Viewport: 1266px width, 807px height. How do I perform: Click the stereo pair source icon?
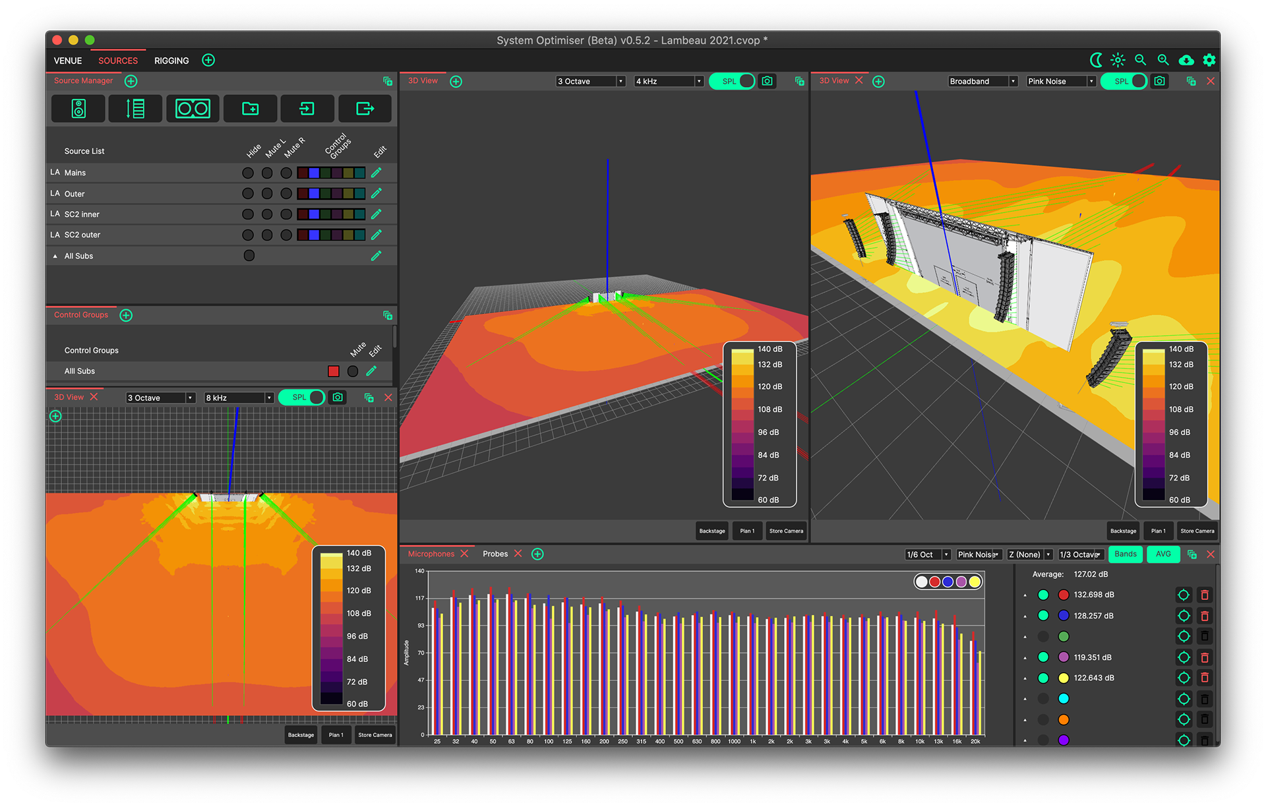coord(193,109)
